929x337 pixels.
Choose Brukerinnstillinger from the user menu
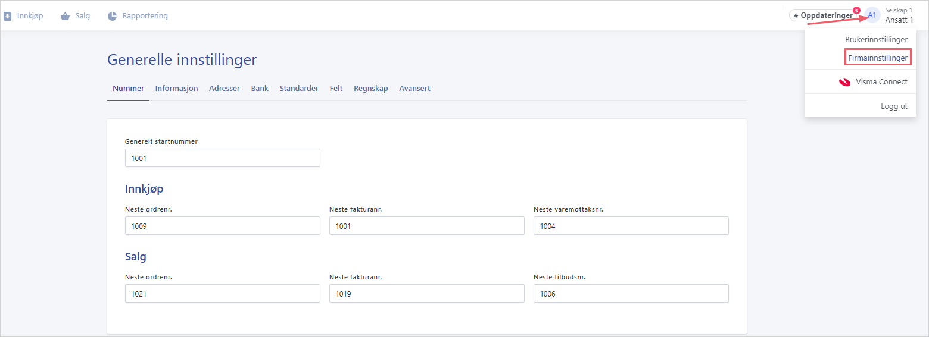pyautogui.click(x=876, y=39)
